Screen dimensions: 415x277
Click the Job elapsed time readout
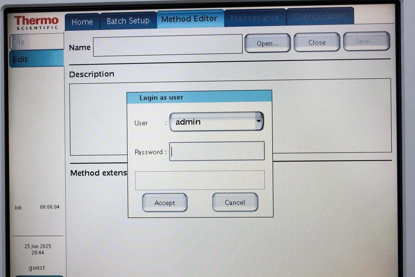[49, 207]
